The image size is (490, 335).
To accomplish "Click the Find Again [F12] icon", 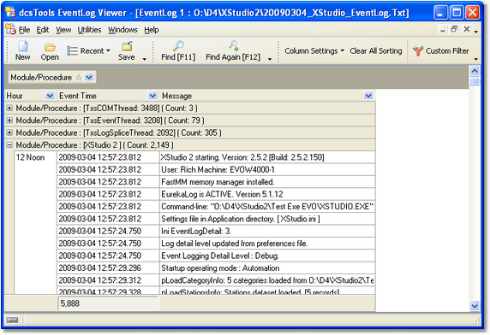I will click(x=234, y=46).
